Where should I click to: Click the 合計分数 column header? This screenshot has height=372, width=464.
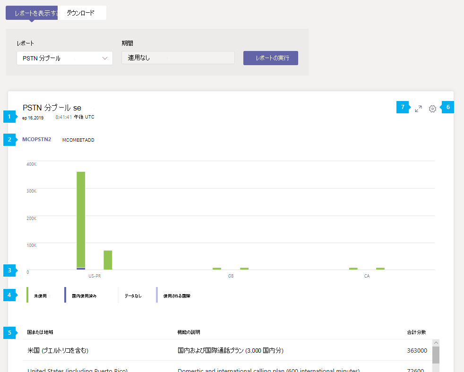click(x=416, y=332)
